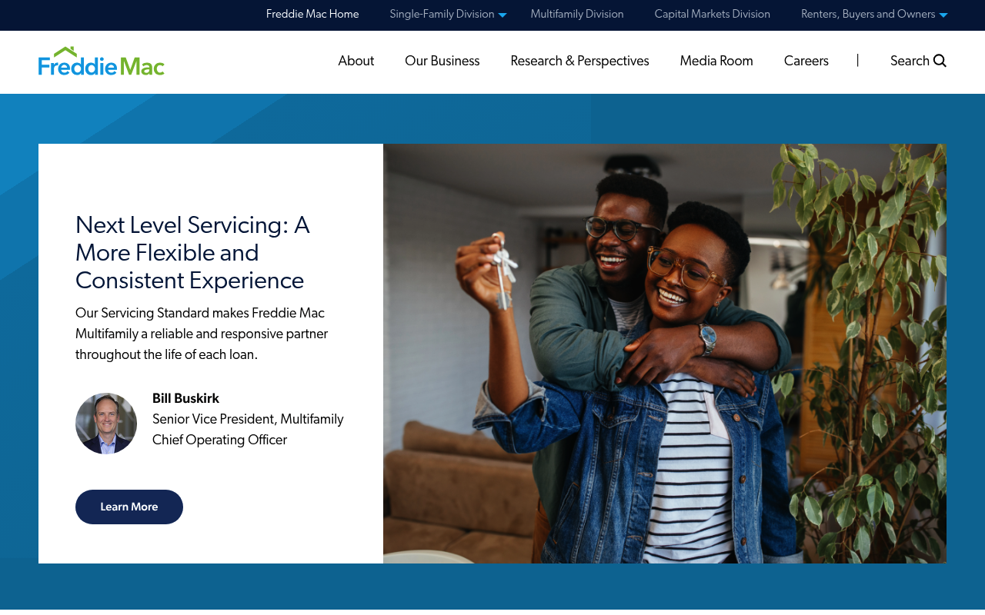This screenshot has width=985, height=615.
Task: Open the Careers menu
Action: click(806, 61)
